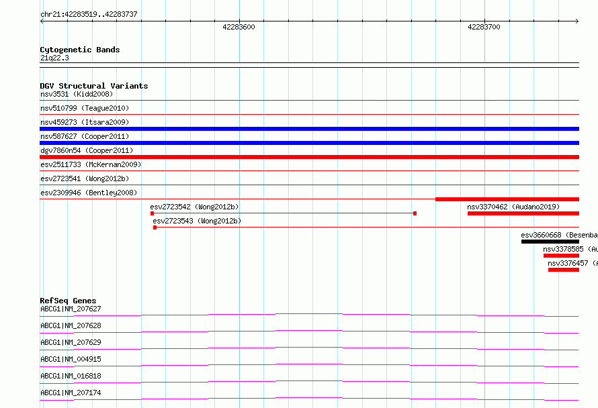Click the right arrow of the ruler

[x=576, y=21]
